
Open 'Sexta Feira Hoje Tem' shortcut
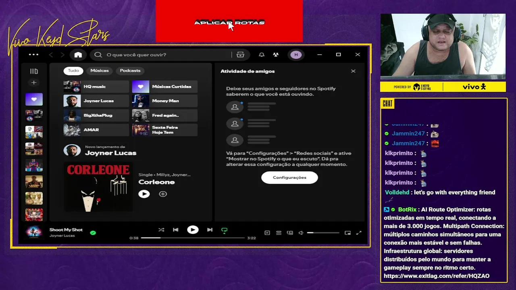[x=164, y=130]
